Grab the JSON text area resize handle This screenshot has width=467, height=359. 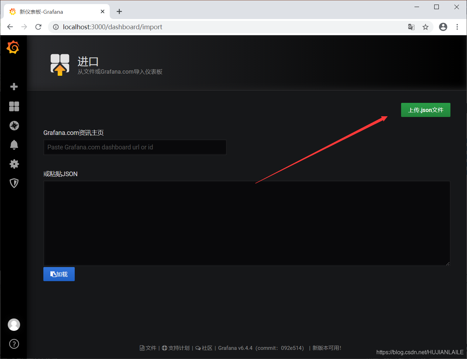point(448,264)
